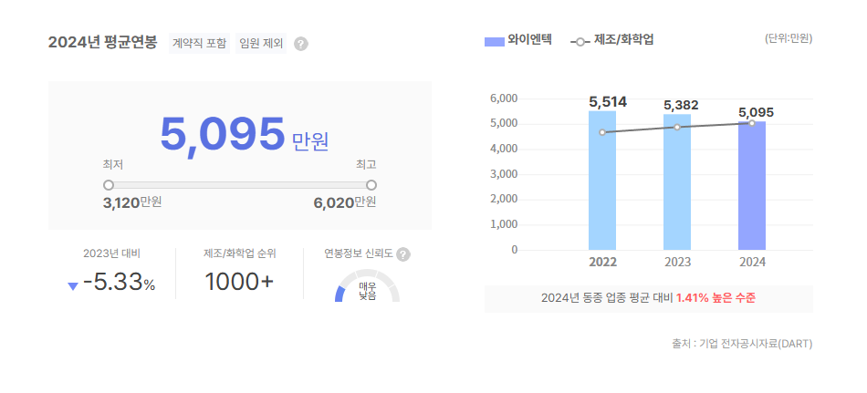The image size is (867, 393).
Task: Click the 와이엔텍 legend label
Action: pyautogui.click(x=529, y=40)
